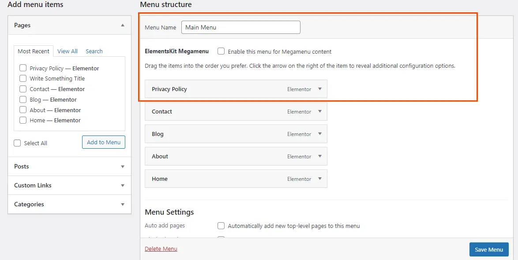Viewport: 518px width, 260px height.
Task: Select the About menu item bar
Action: coord(236,156)
